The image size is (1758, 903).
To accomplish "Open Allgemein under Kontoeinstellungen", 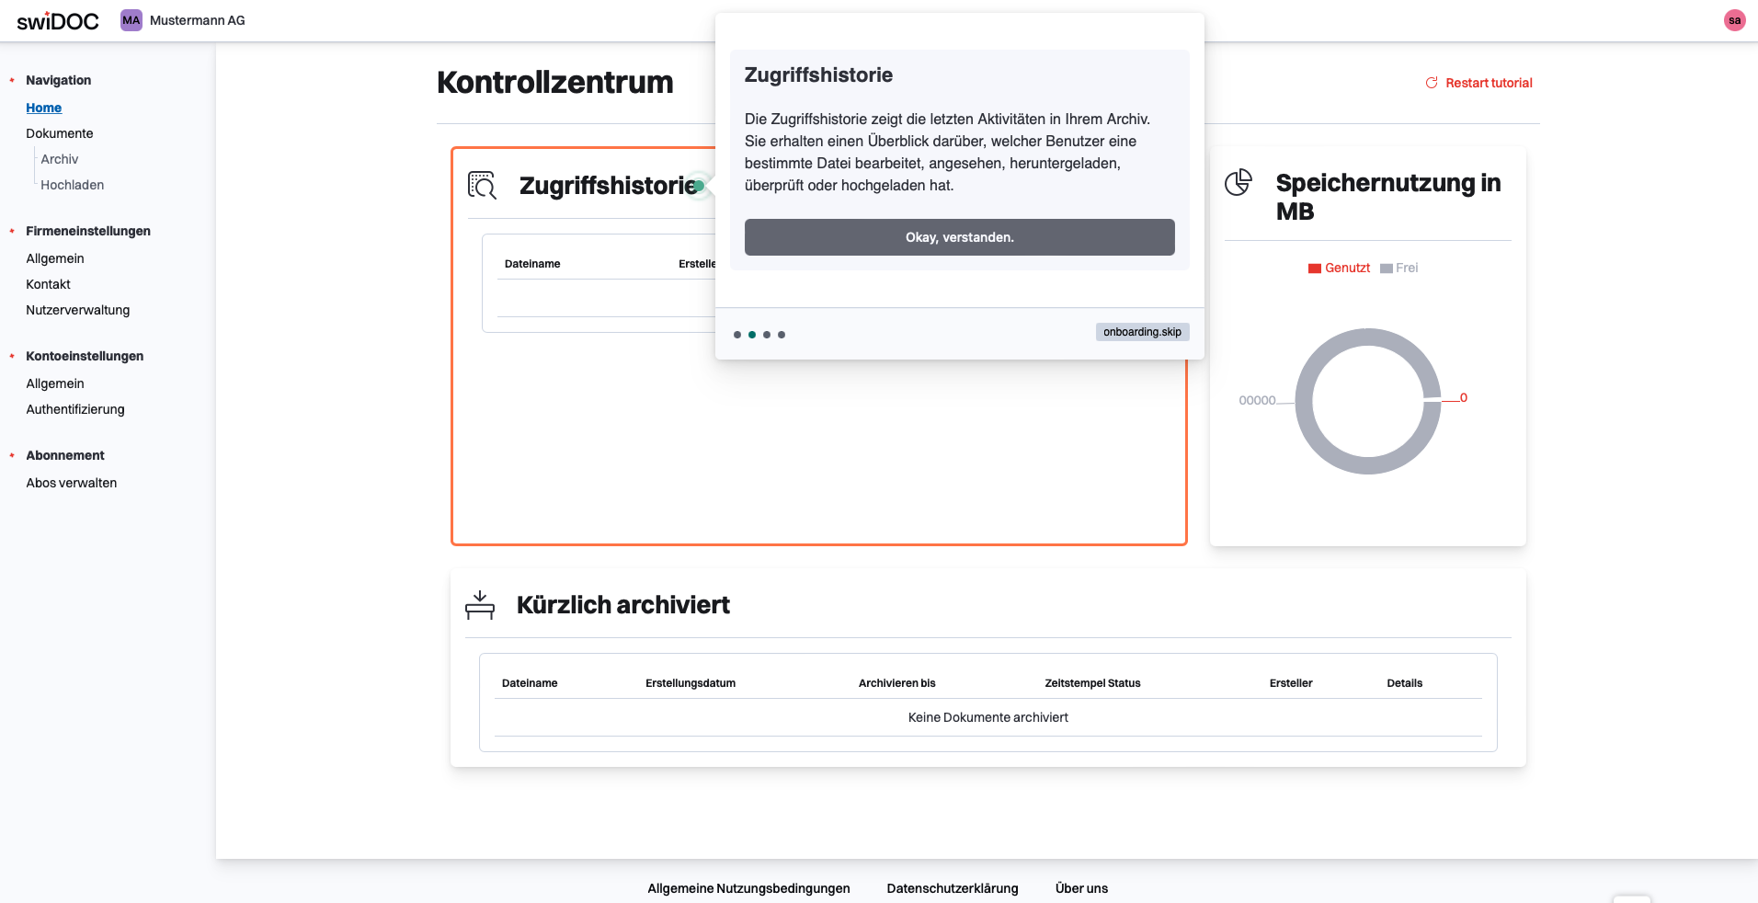I will 55,383.
